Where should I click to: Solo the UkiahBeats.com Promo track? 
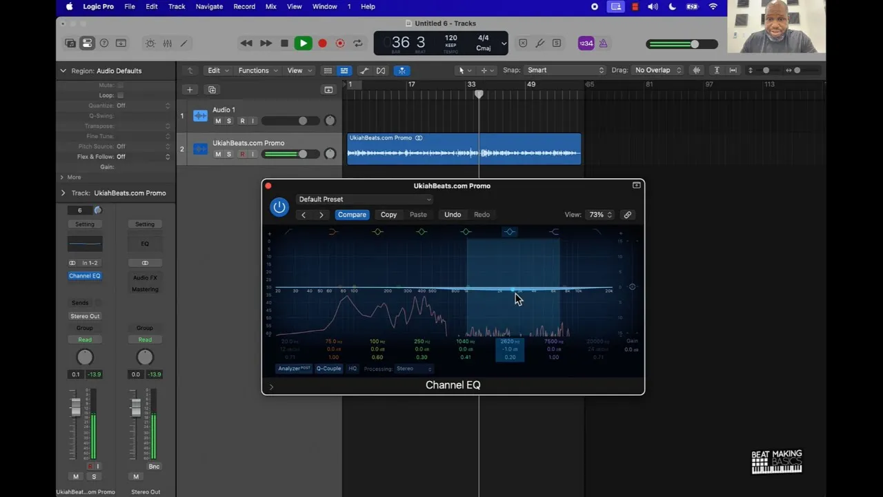(229, 154)
